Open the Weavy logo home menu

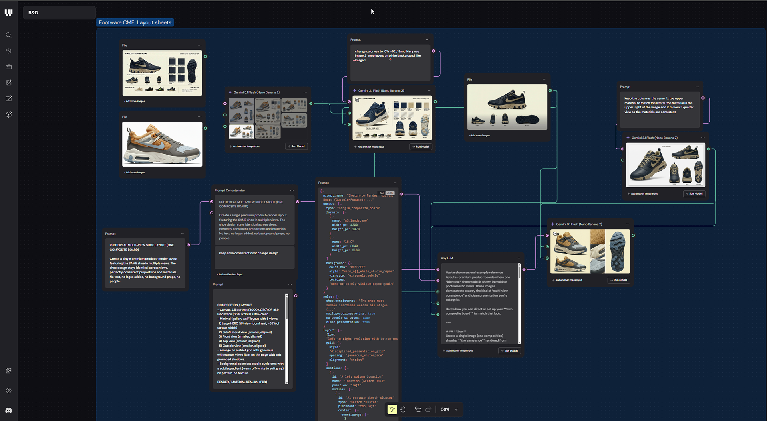coord(8,12)
